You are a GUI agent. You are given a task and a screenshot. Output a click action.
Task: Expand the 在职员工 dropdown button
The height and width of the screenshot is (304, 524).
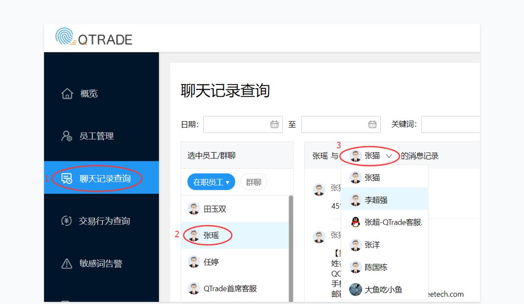pos(211,182)
